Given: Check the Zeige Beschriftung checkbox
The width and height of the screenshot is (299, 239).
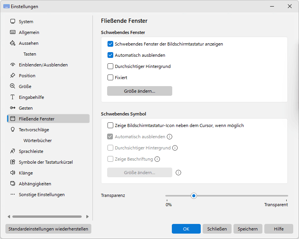Looking at the screenshot, I should tap(110, 159).
